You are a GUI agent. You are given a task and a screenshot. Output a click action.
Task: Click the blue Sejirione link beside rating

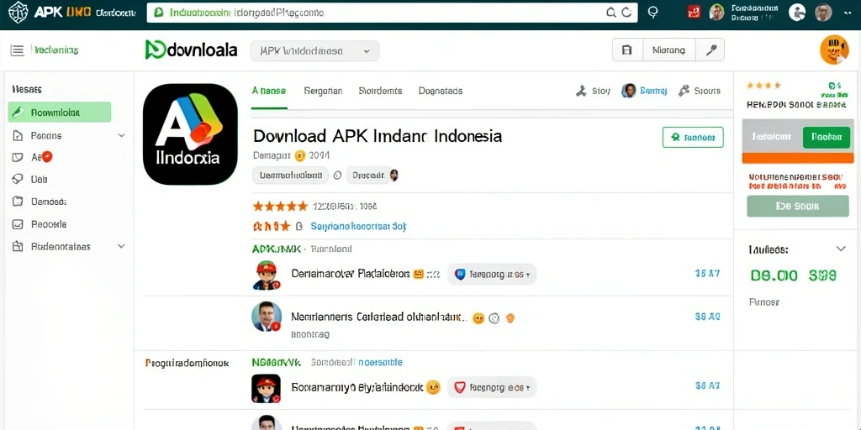tap(358, 226)
